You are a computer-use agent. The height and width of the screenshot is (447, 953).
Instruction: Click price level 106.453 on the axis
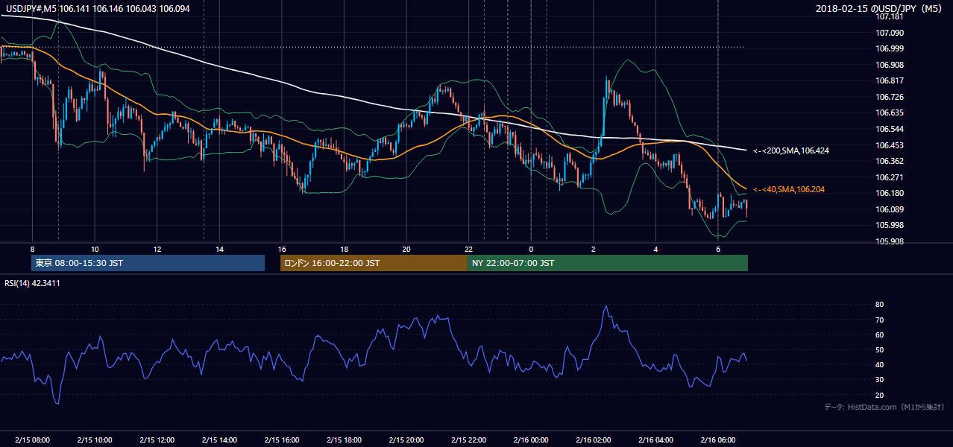pyautogui.click(x=889, y=145)
